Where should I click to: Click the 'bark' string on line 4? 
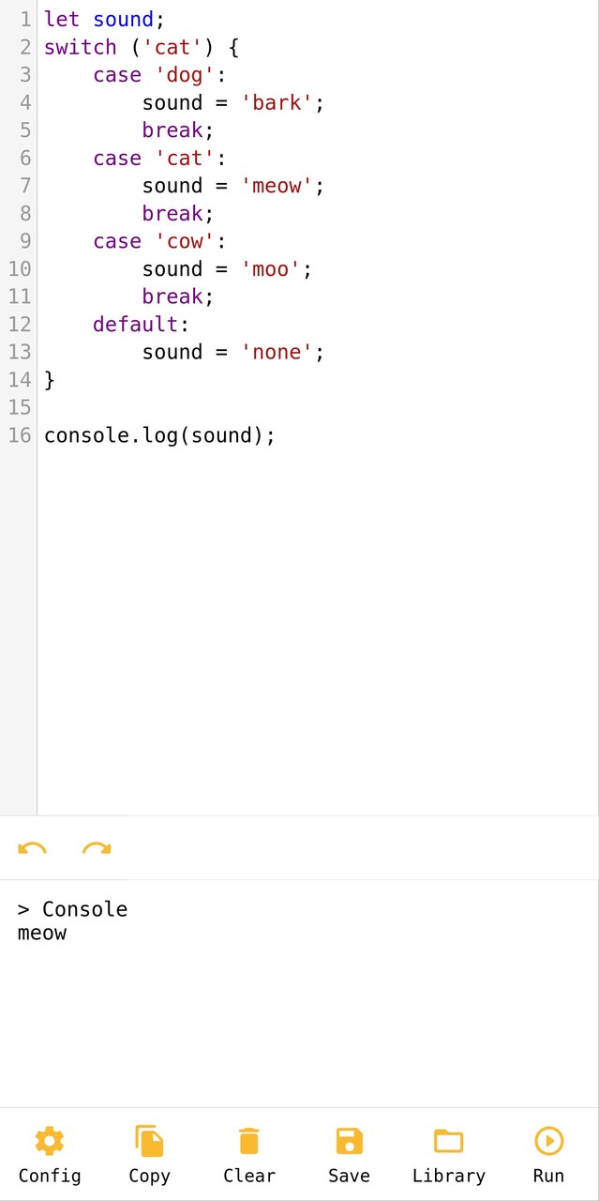pos(278,102)
